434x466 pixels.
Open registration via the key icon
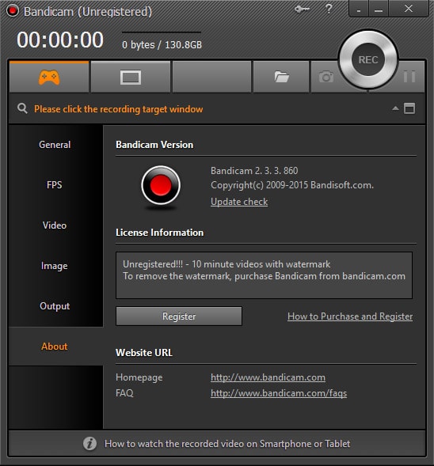(x=303, y=9)
